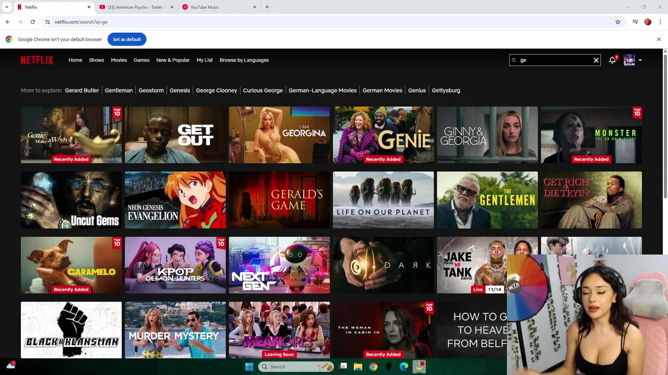Open the Gerald's Game thumbnail

(279, 200)
